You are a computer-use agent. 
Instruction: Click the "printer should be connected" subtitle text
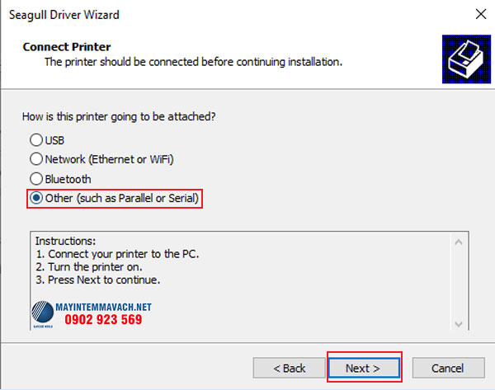click(193, 62)
